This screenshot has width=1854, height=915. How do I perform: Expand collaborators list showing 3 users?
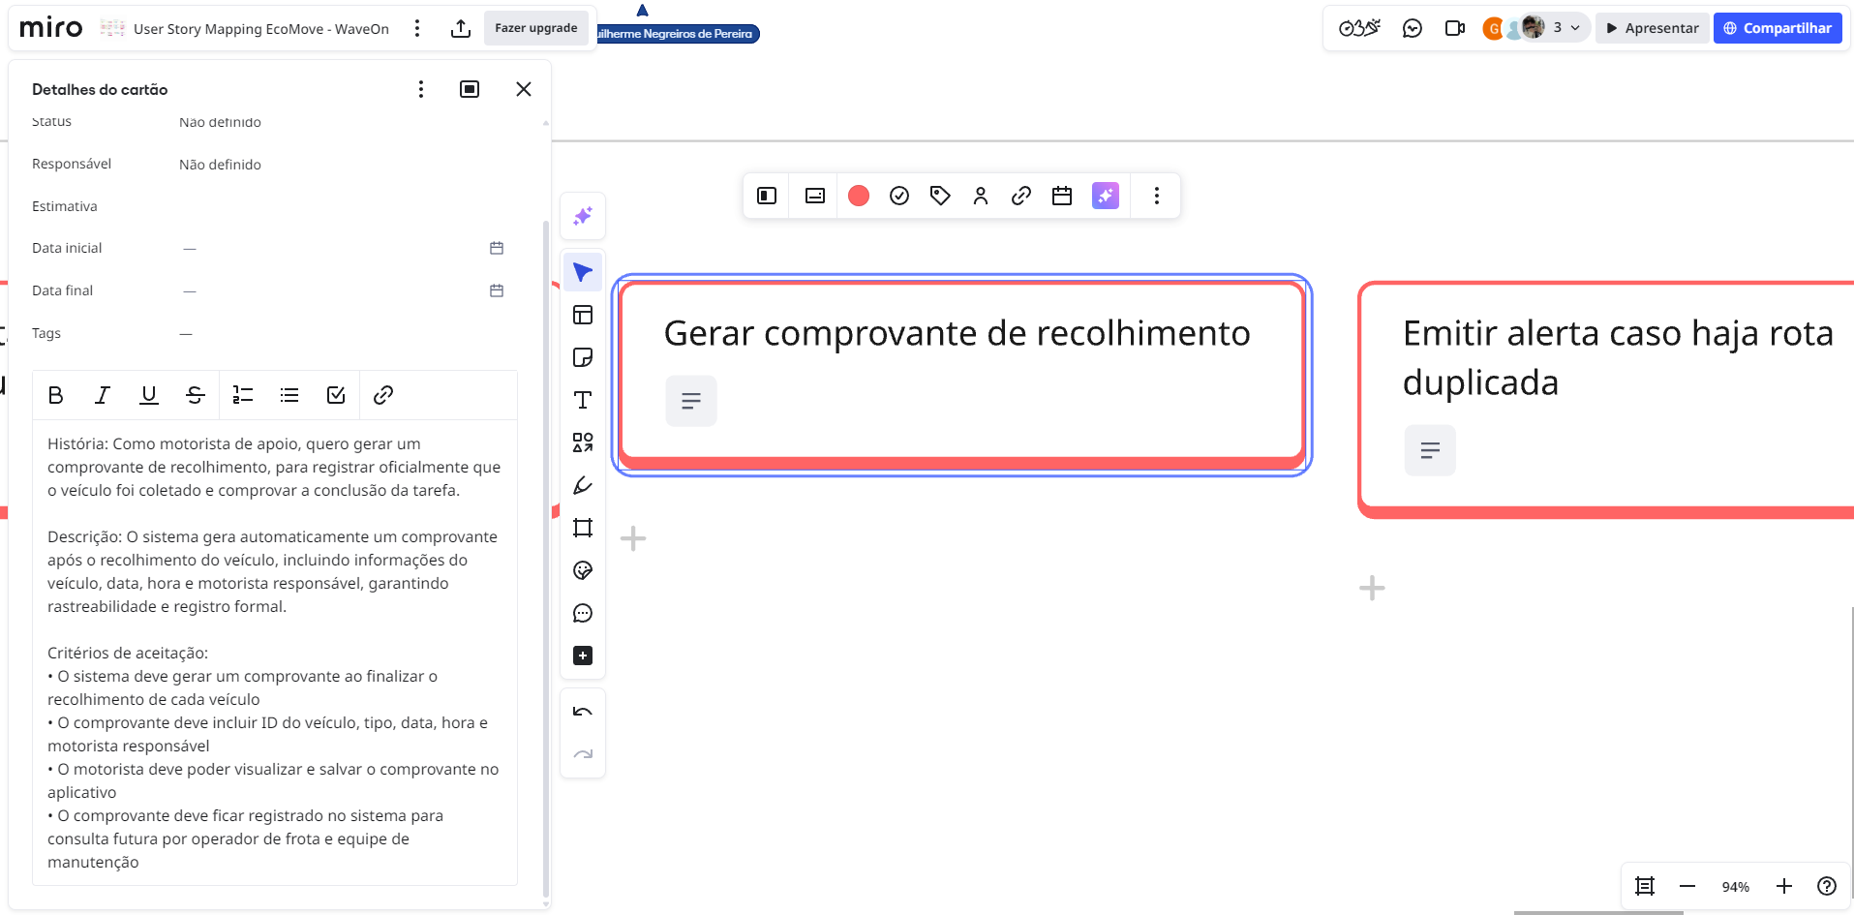1565,28
